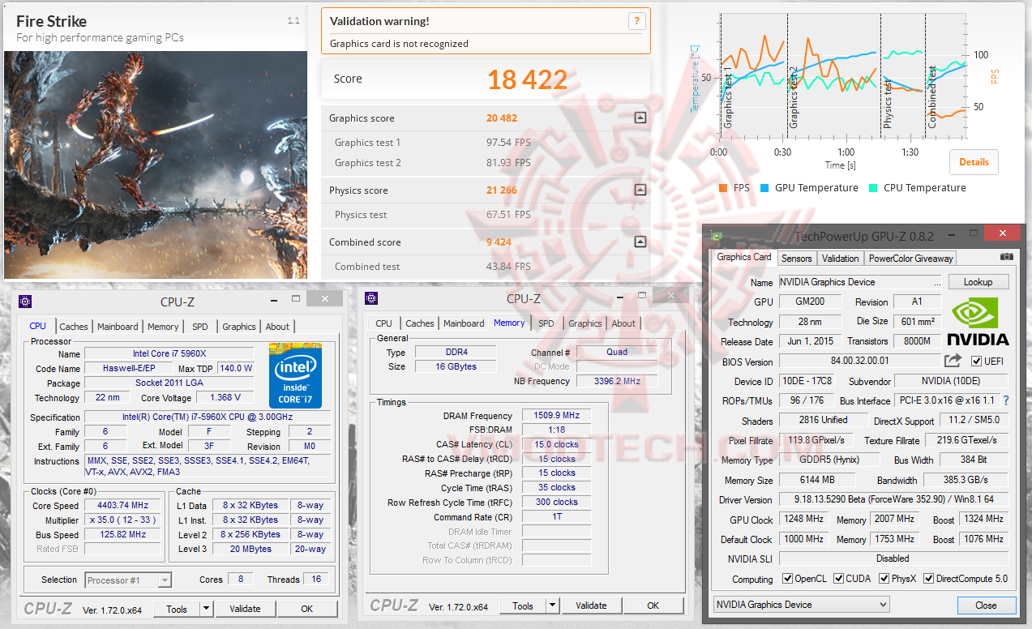This screenshot has height=629, width=1032.
Task: Click the GPU name field in GPU-Z
Action: coord(860,282)
